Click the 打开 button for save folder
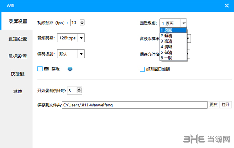The image size is (234, 148). pos(225,105)
